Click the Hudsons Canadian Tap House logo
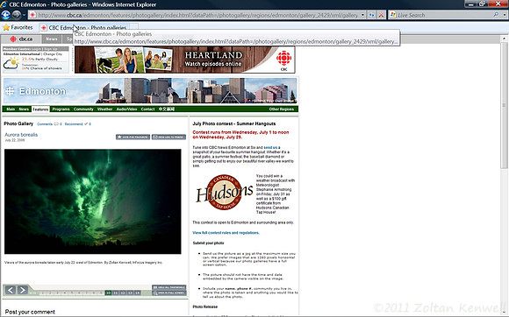 tap(225, 193)
